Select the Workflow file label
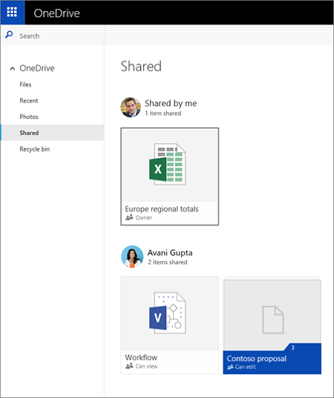 (x=141, y=357)
